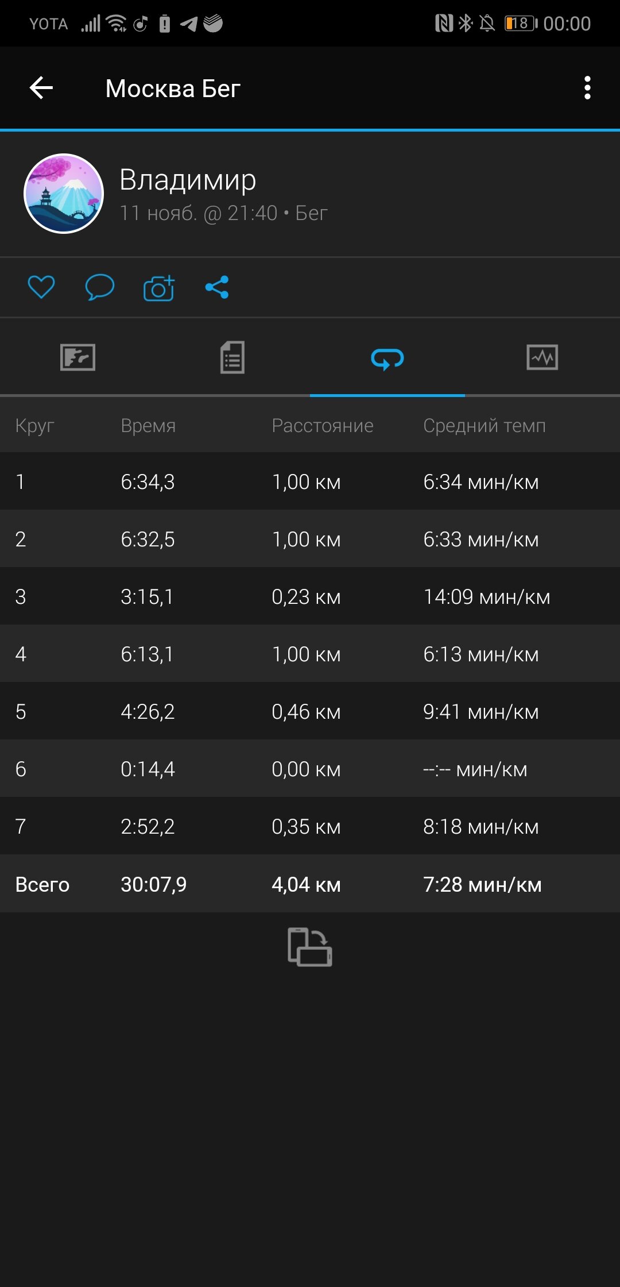This screenshot has height=1287, width=620.
Task: Switch to the stats details tab
Action: coord(232,357)
